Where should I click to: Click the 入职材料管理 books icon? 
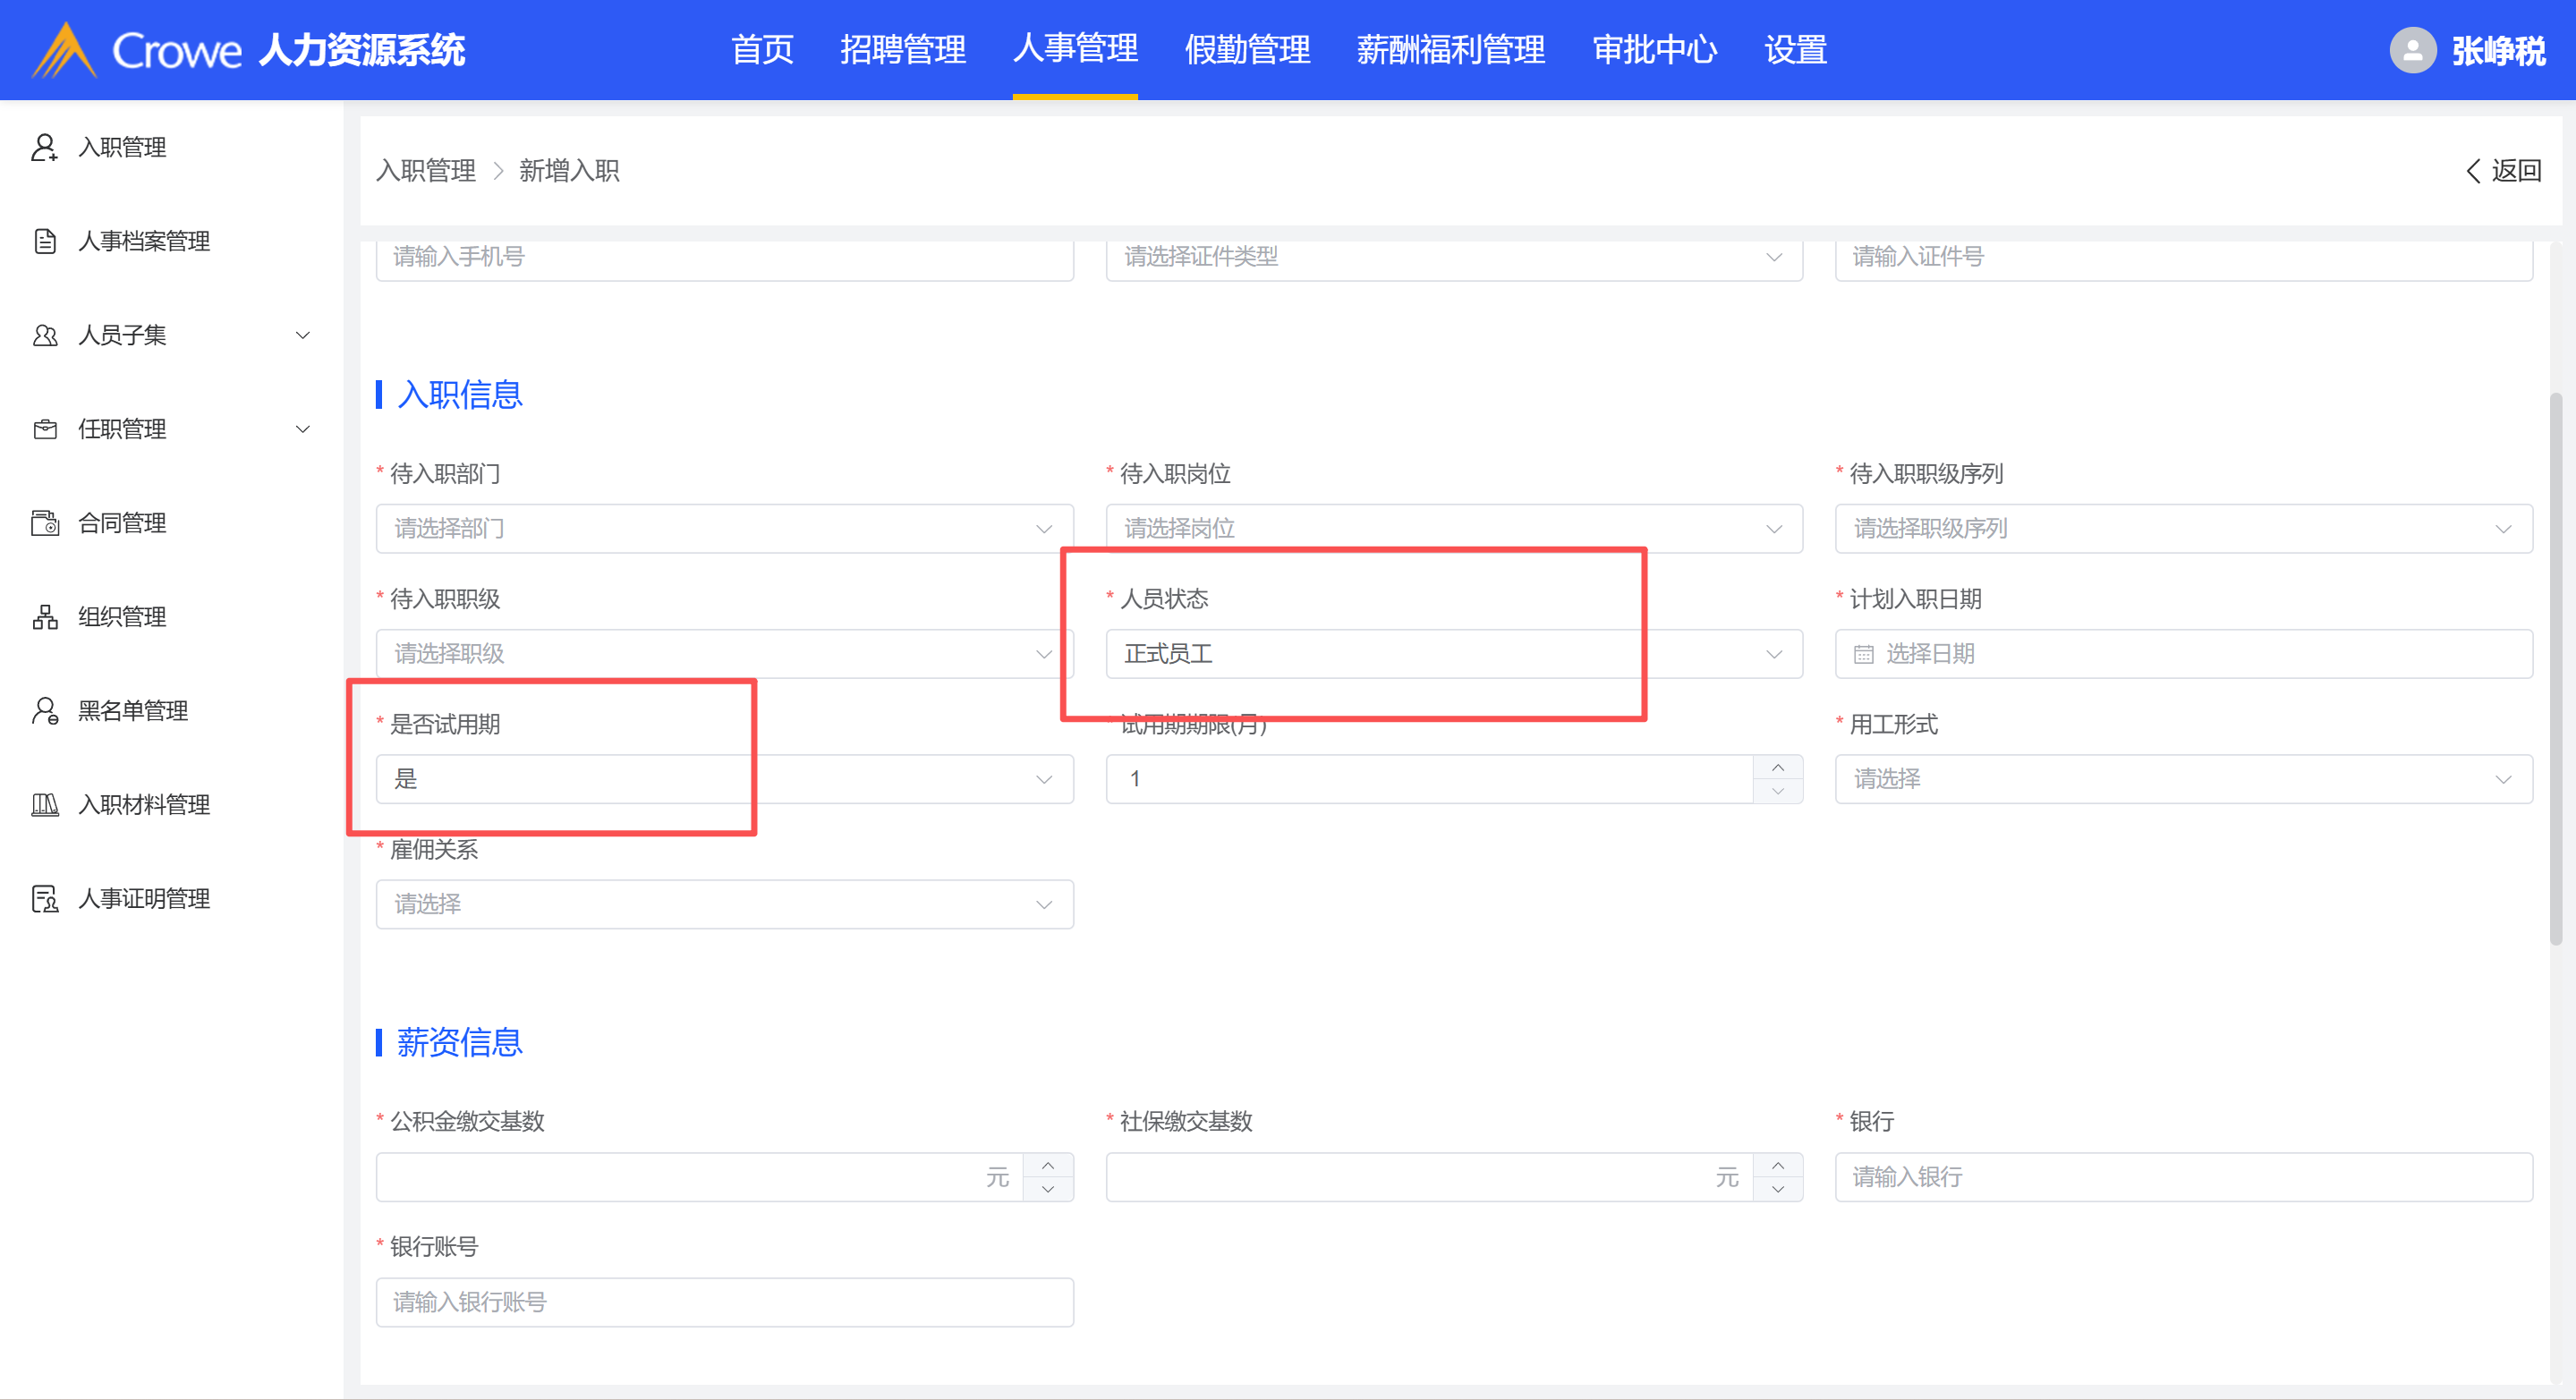pyautogui.click(x=44, y=805)
